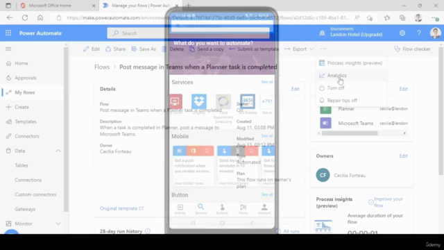Open the tab actions menu icon
The image size is (444, 250).
pyautogui.click(x=8, y=6)
